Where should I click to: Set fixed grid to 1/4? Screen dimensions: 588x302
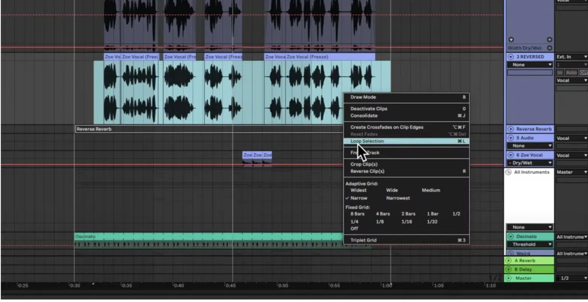[x=354, y=222]
